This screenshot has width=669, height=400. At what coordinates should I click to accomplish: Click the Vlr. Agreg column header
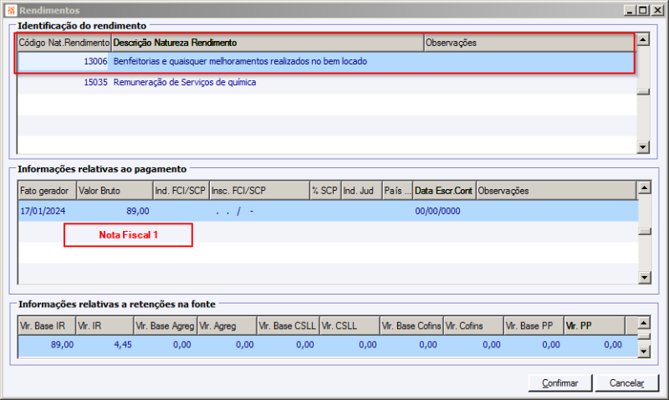point(227,326)
